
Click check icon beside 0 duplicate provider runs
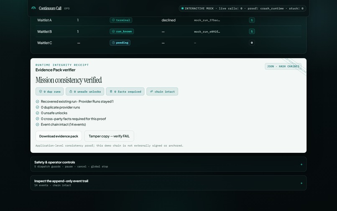[x=37, y=107]
